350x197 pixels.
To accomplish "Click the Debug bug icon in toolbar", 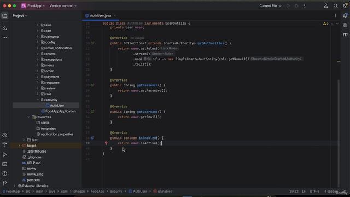I will [x=296, y=6].
